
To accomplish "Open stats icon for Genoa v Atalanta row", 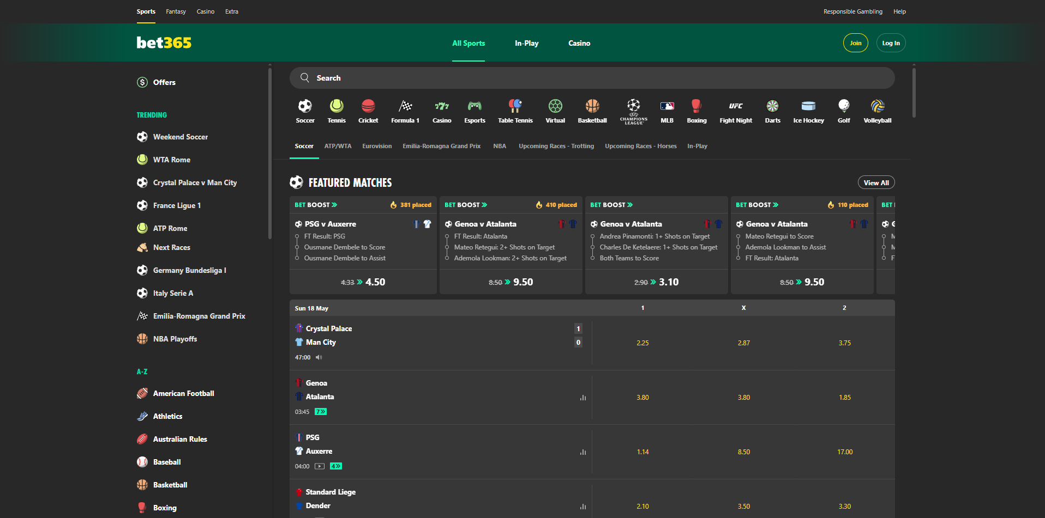I will point(583,398).
